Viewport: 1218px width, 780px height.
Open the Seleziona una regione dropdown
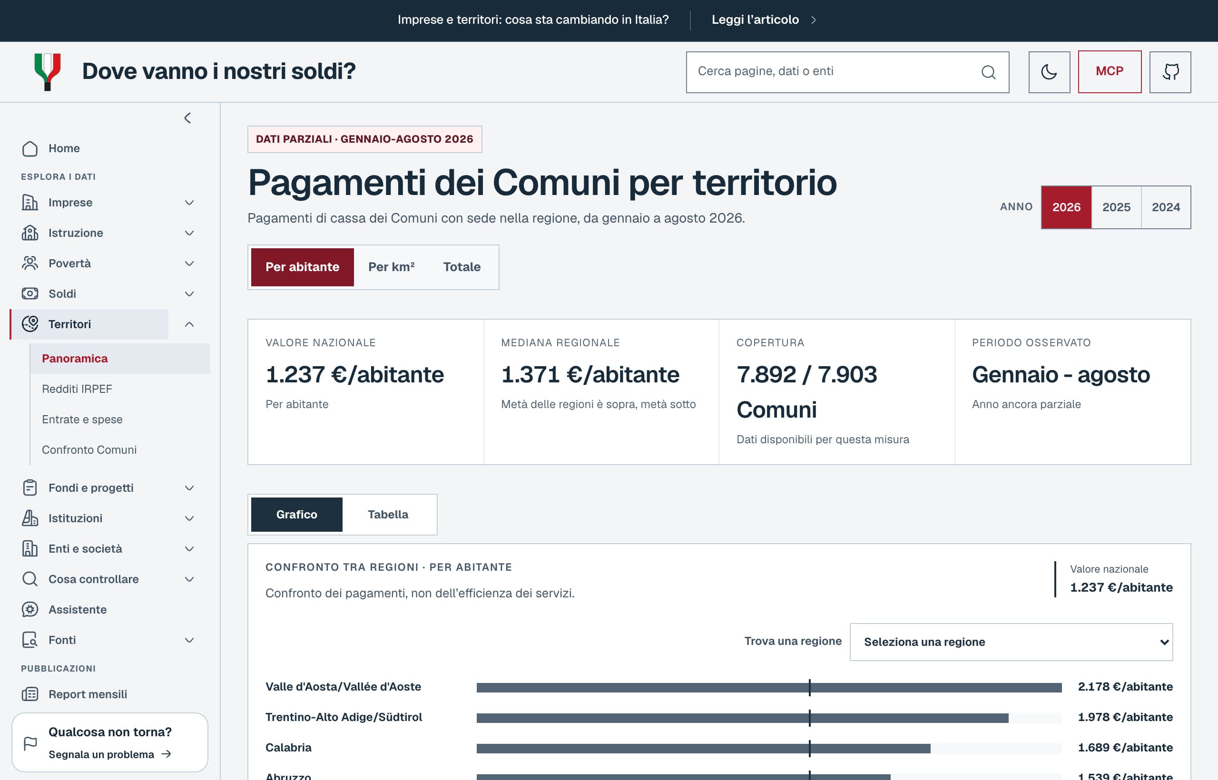coord(1011,642)
